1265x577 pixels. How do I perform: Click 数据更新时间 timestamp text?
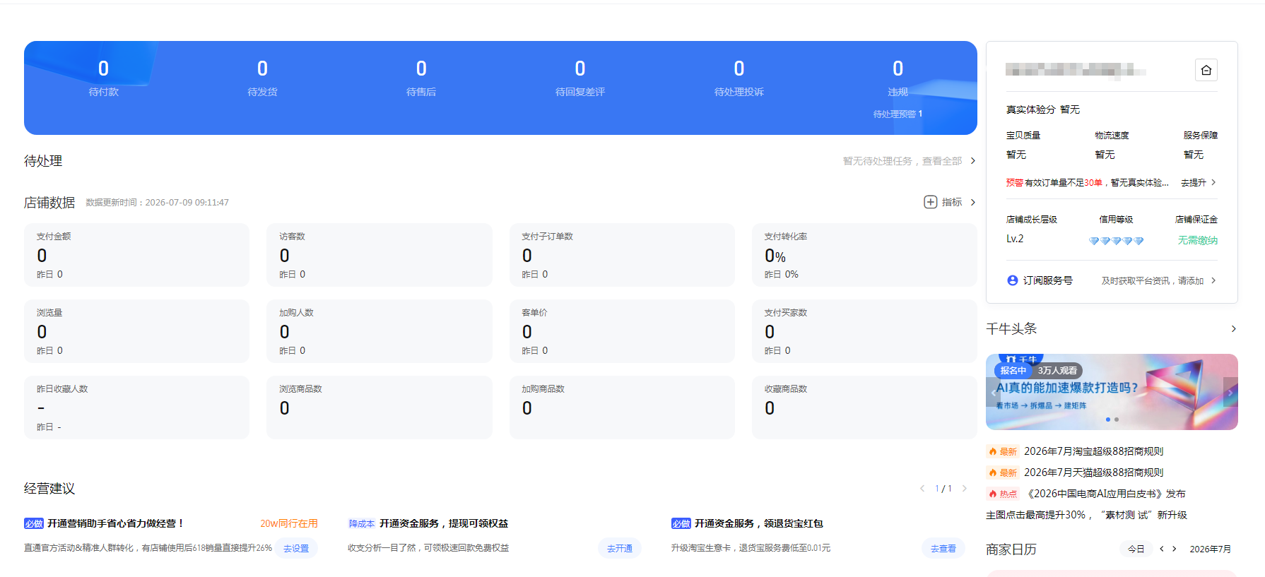pos(157,203)
